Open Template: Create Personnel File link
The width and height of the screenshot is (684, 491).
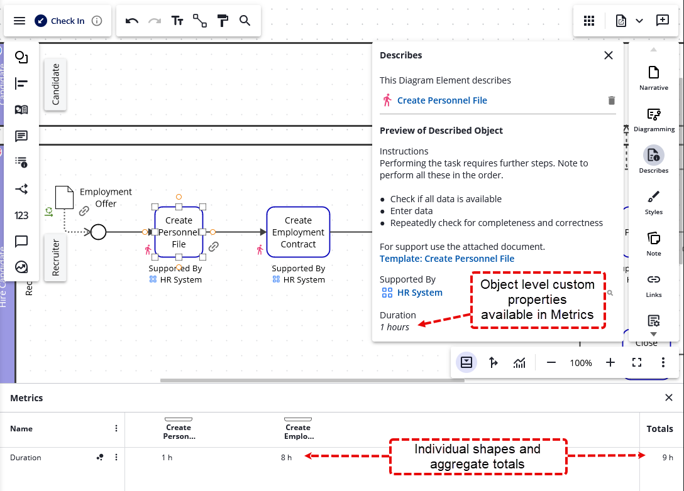[446, 259]
